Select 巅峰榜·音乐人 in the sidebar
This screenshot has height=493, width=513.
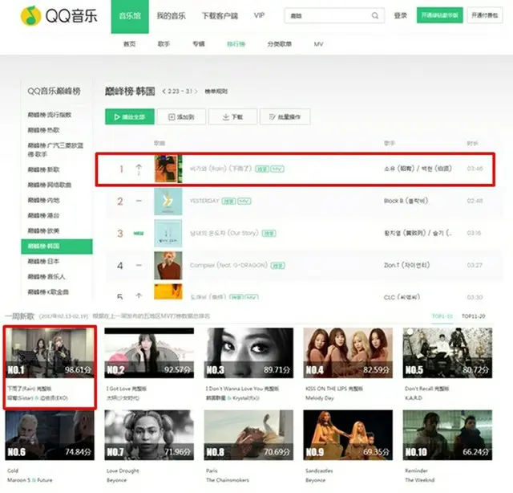click(x=46, y=277)
